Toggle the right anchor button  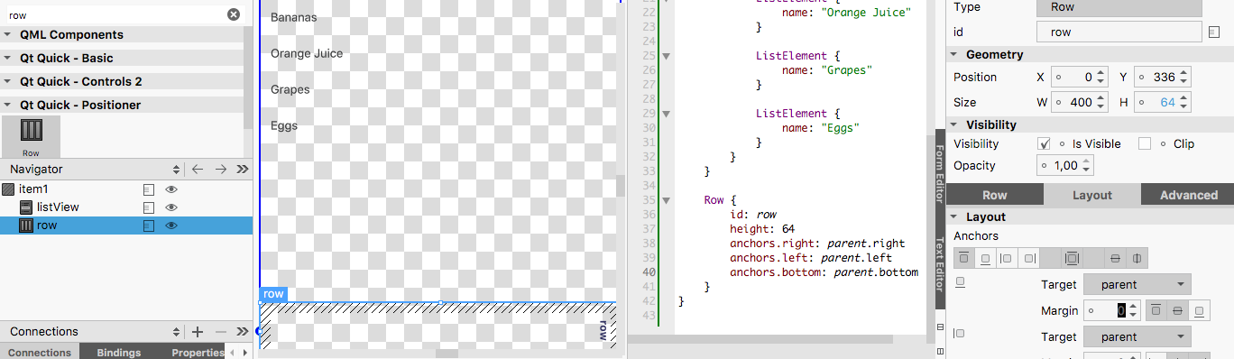1029,258
